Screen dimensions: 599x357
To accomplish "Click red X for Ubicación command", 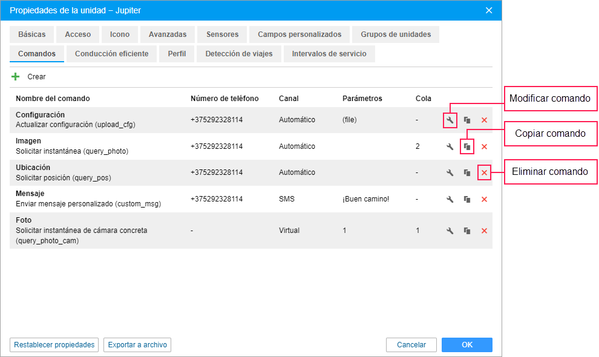I will (484, 173).
